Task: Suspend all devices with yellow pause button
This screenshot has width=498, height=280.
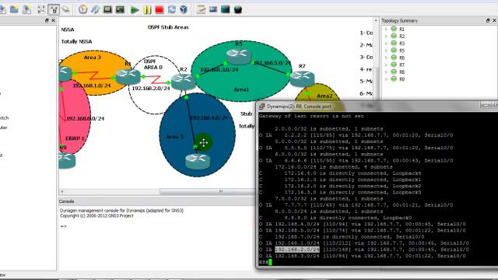Action: 147,10
